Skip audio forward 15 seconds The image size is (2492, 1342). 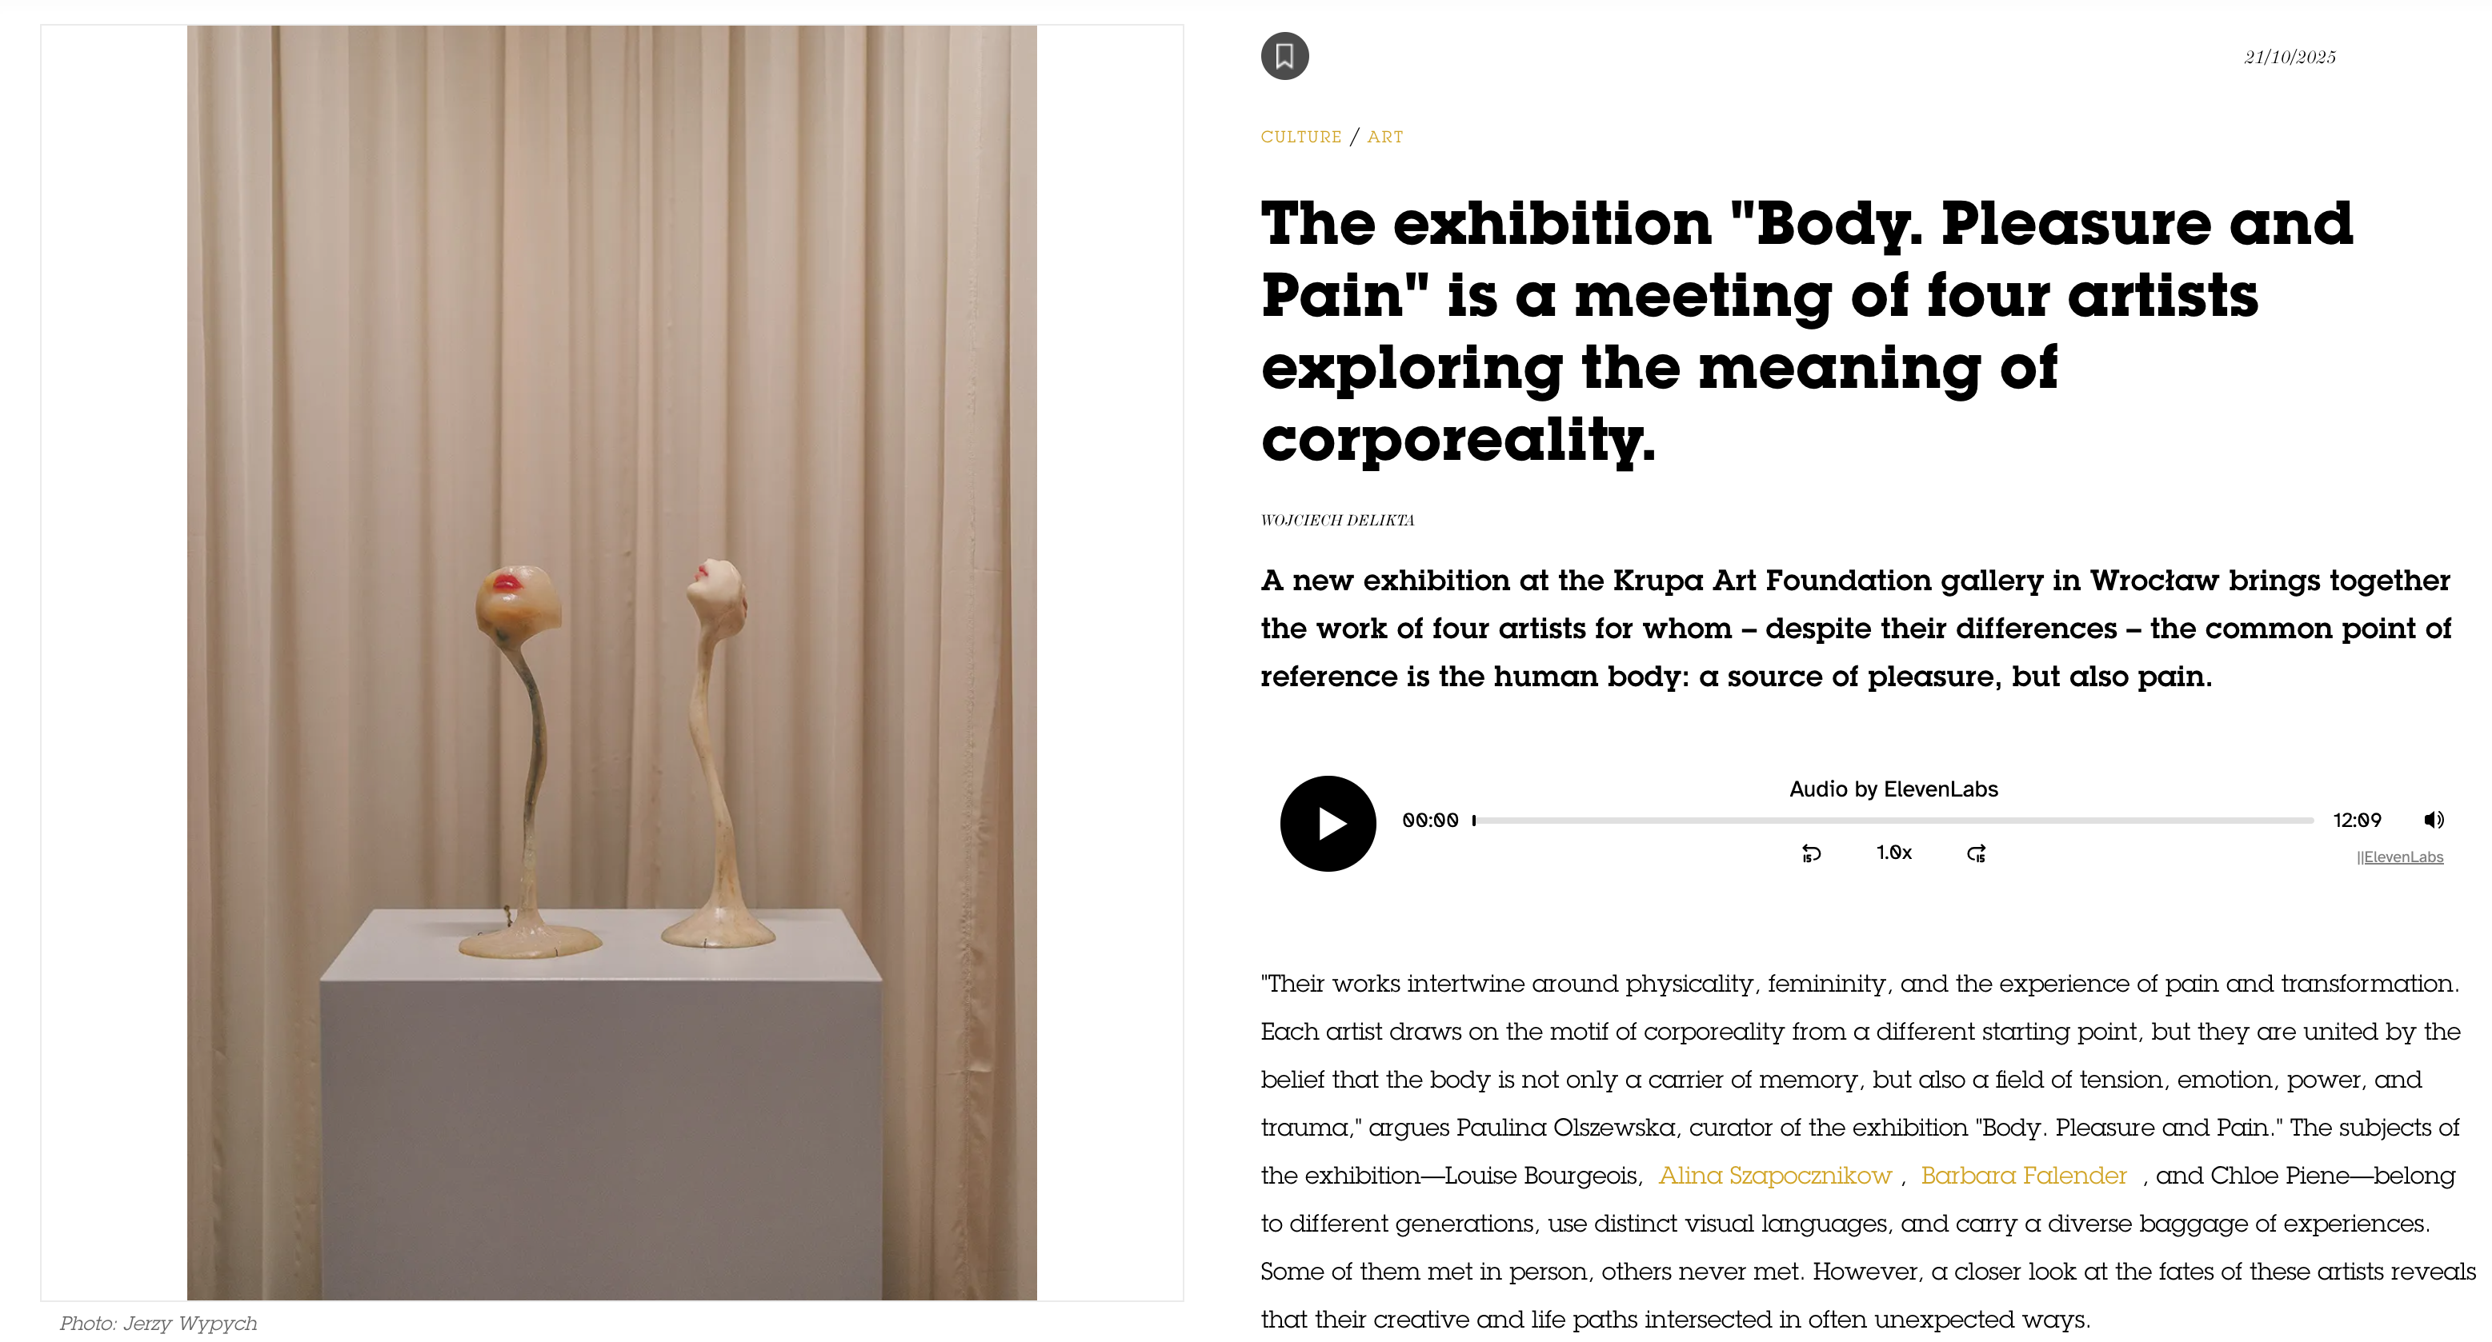click(x=1975, y=853)
